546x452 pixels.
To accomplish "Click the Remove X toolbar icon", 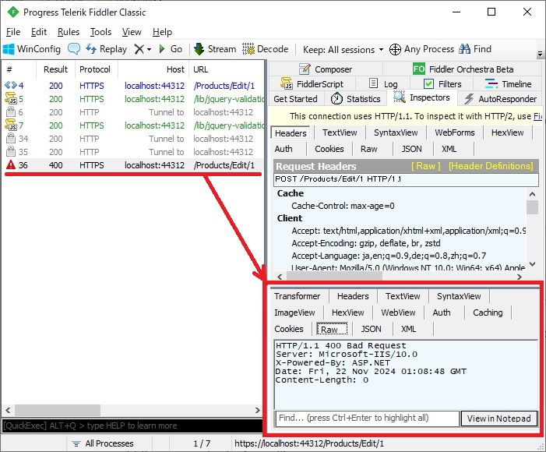I will click(139, 49).
